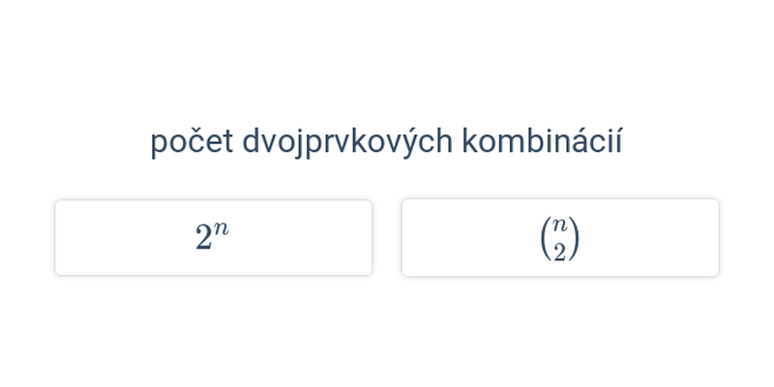Answer with the power-of-two option
Image resolution: width=774 pixels, height=387 pixels.
pos(213,237)
